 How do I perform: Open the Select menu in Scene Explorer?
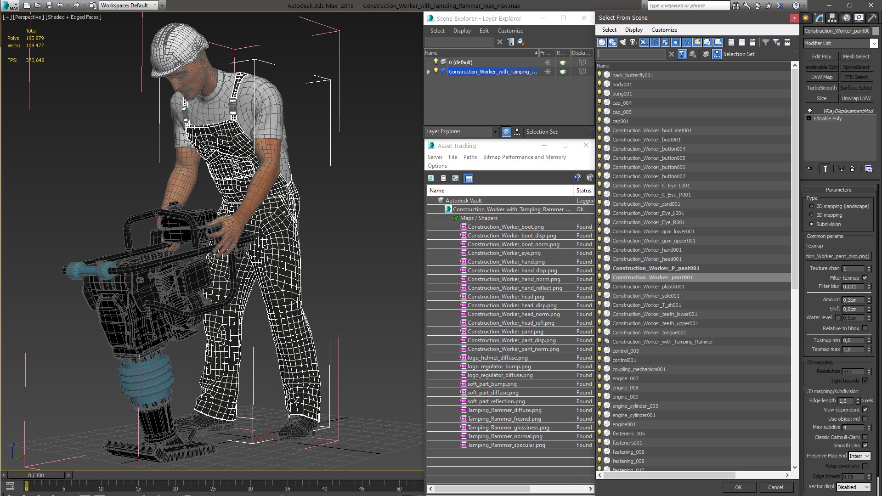437,31
